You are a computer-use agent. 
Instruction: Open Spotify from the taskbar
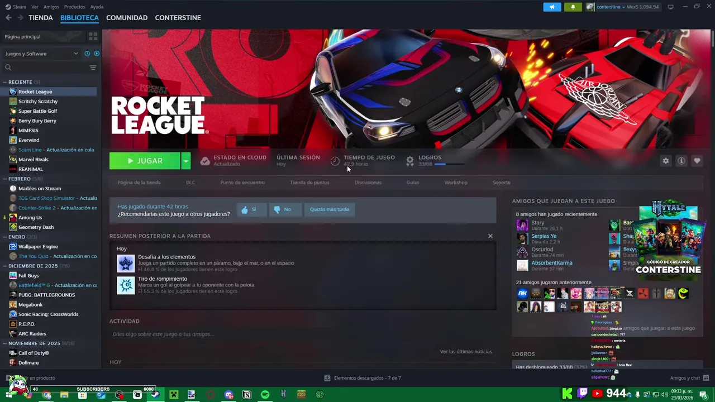(x=265, y=395)
